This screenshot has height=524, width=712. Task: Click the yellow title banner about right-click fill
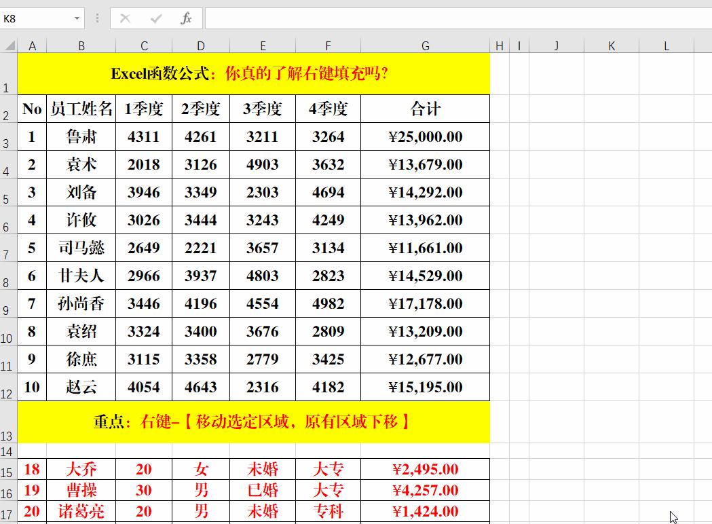(255, 73)
